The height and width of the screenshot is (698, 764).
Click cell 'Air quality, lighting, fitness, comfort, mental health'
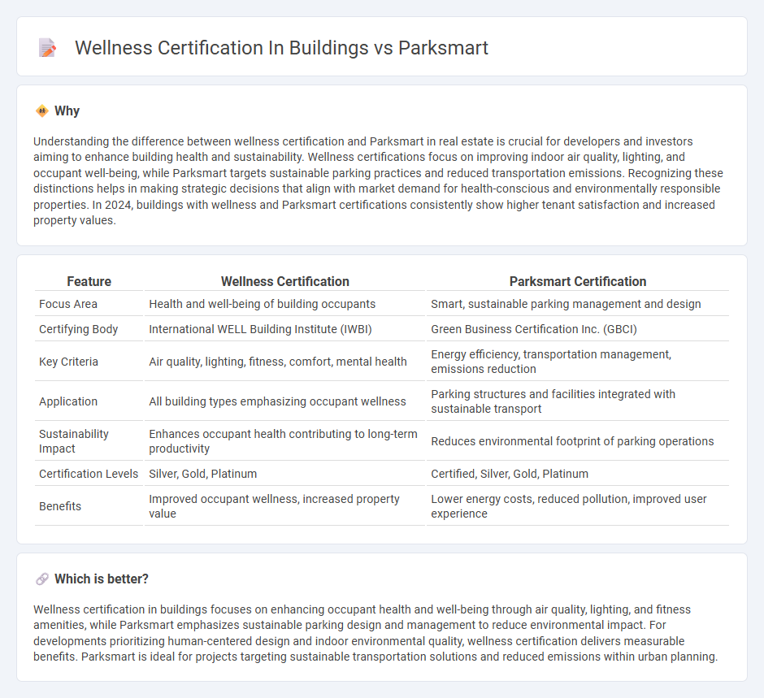(x=278, y=362)
